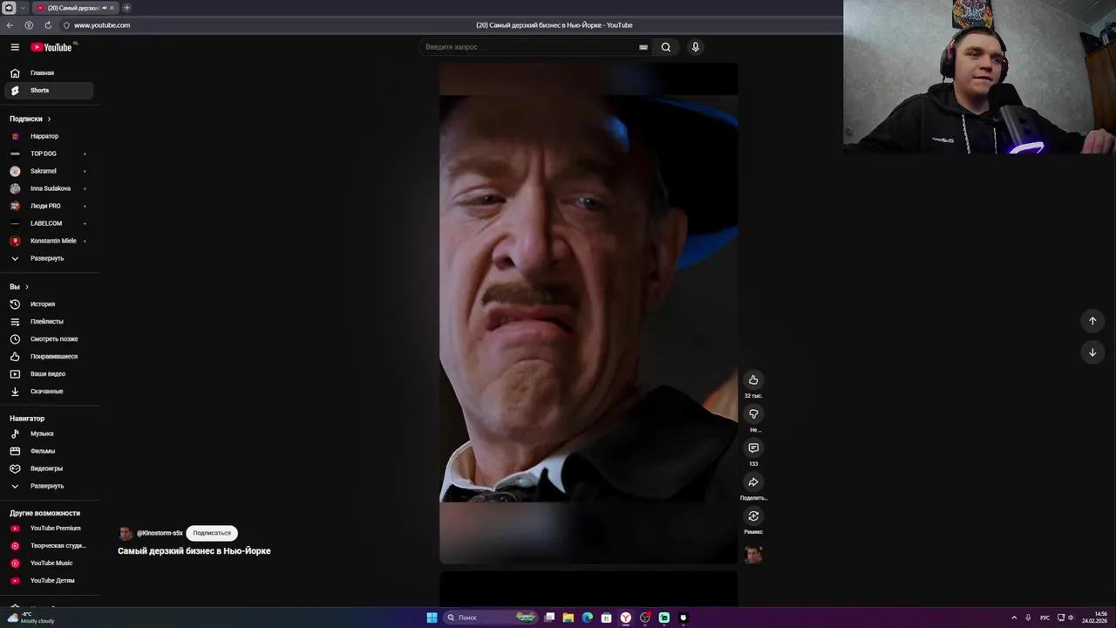Open the Люди PRO channel subscription
The height and width of the screenshot is (628, 1116).
pos(49,206)
